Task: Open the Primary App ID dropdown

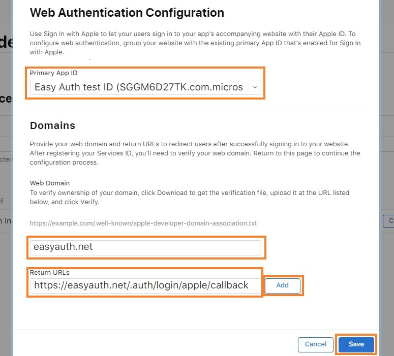Action: tap(145, 87)
